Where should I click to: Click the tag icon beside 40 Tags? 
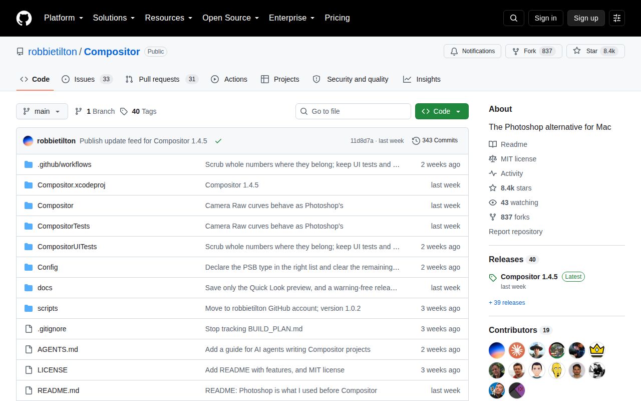click(x=124, y=111)
